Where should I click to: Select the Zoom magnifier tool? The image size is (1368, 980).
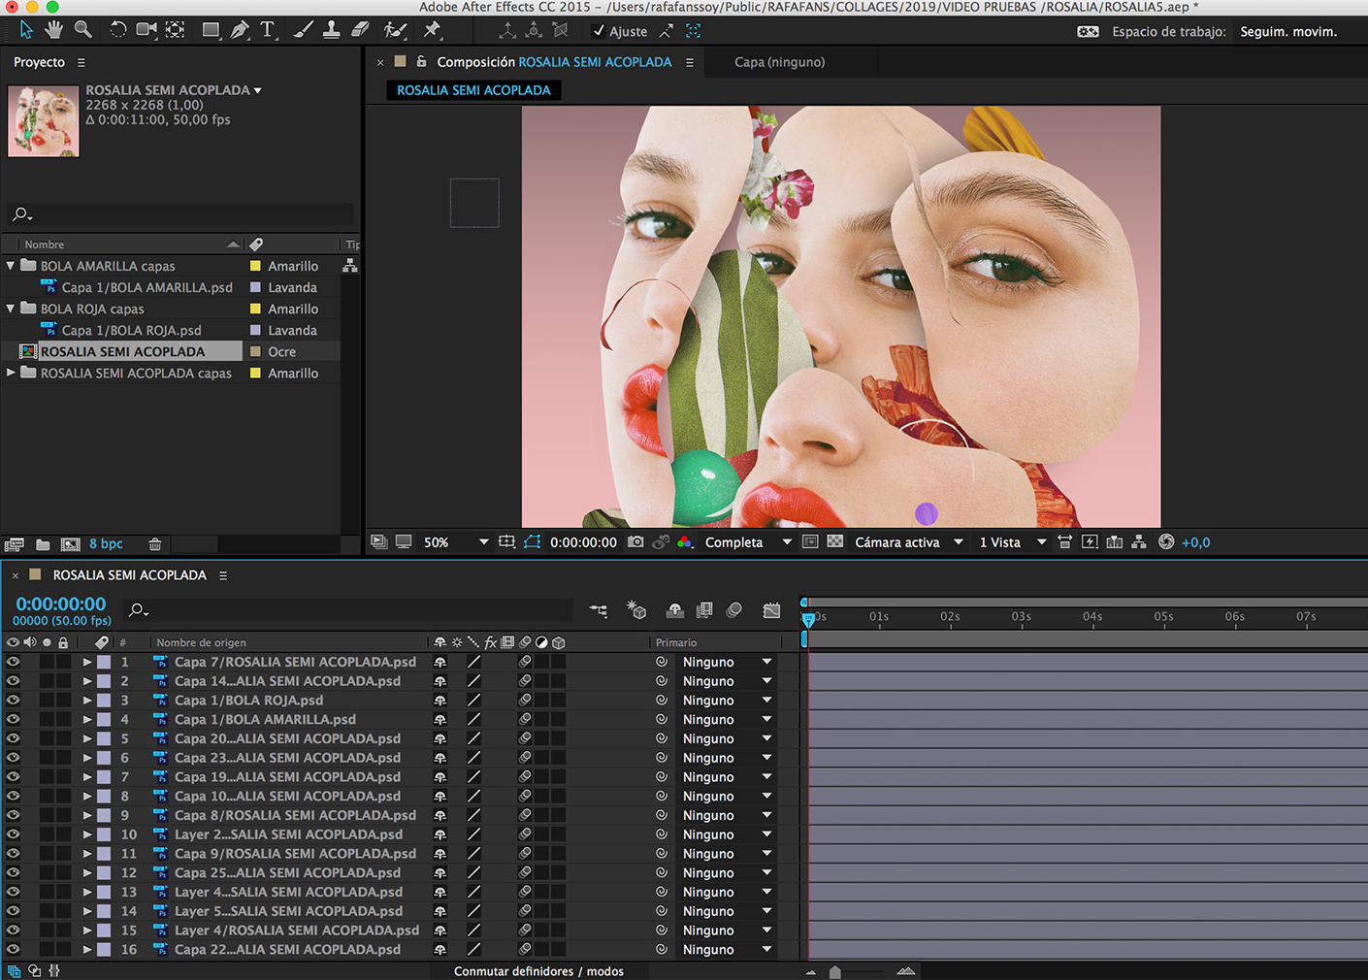tap(83, 30)
